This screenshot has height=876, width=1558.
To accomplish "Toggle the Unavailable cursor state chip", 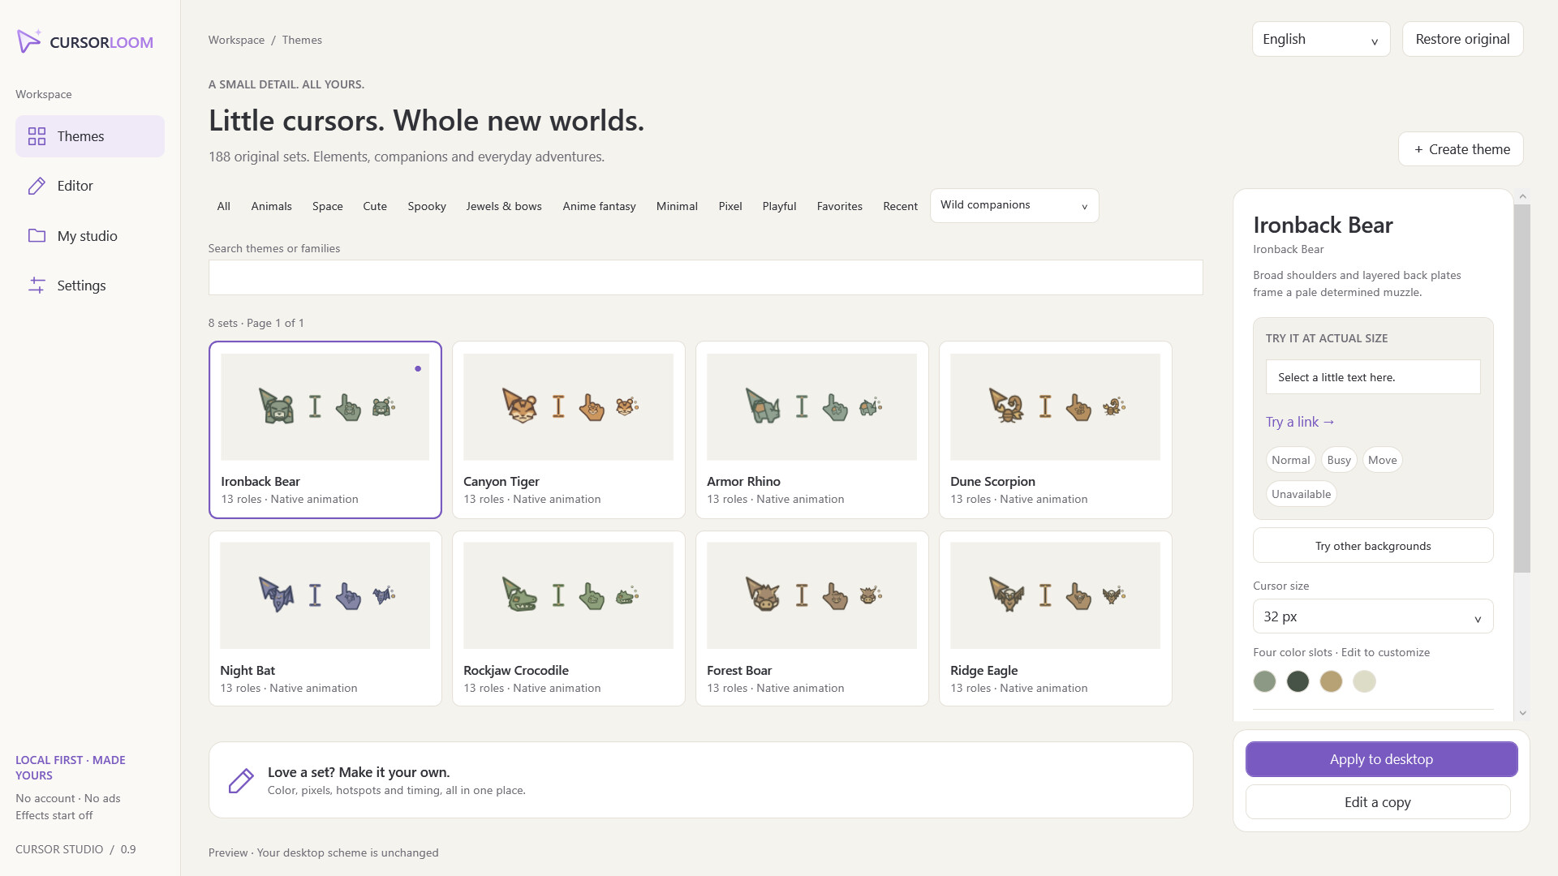I will coord(1301,494).
